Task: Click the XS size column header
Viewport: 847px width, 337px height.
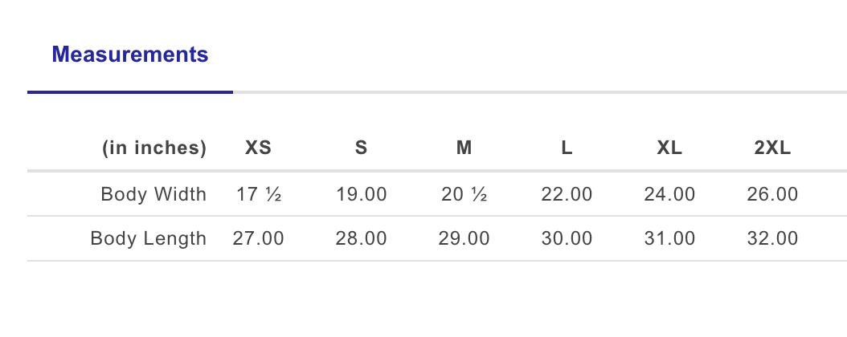Action: (x=258, y=148)
